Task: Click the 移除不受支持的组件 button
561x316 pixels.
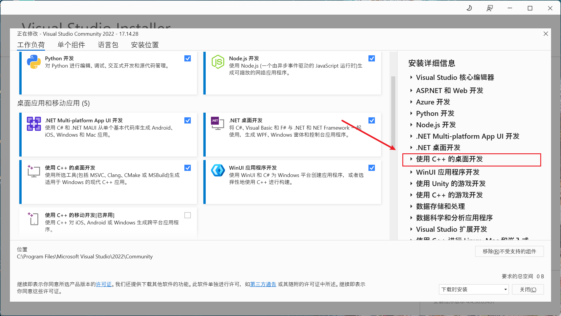Action: [509, 251]
